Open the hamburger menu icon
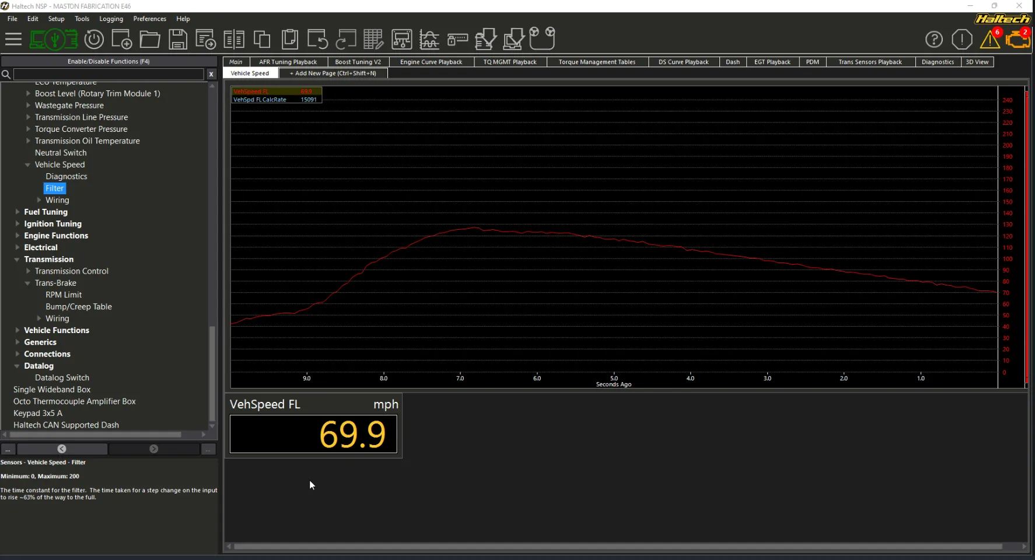This screenshot has height=560, width=1035. [13, 40]
